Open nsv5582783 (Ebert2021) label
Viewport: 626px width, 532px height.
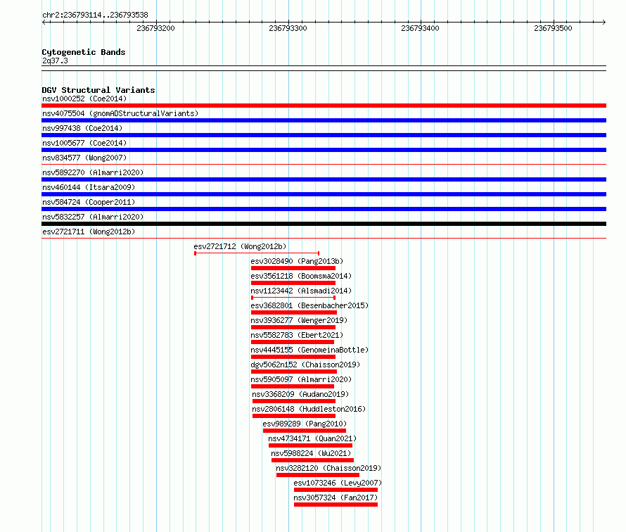[x=297, y=335]
